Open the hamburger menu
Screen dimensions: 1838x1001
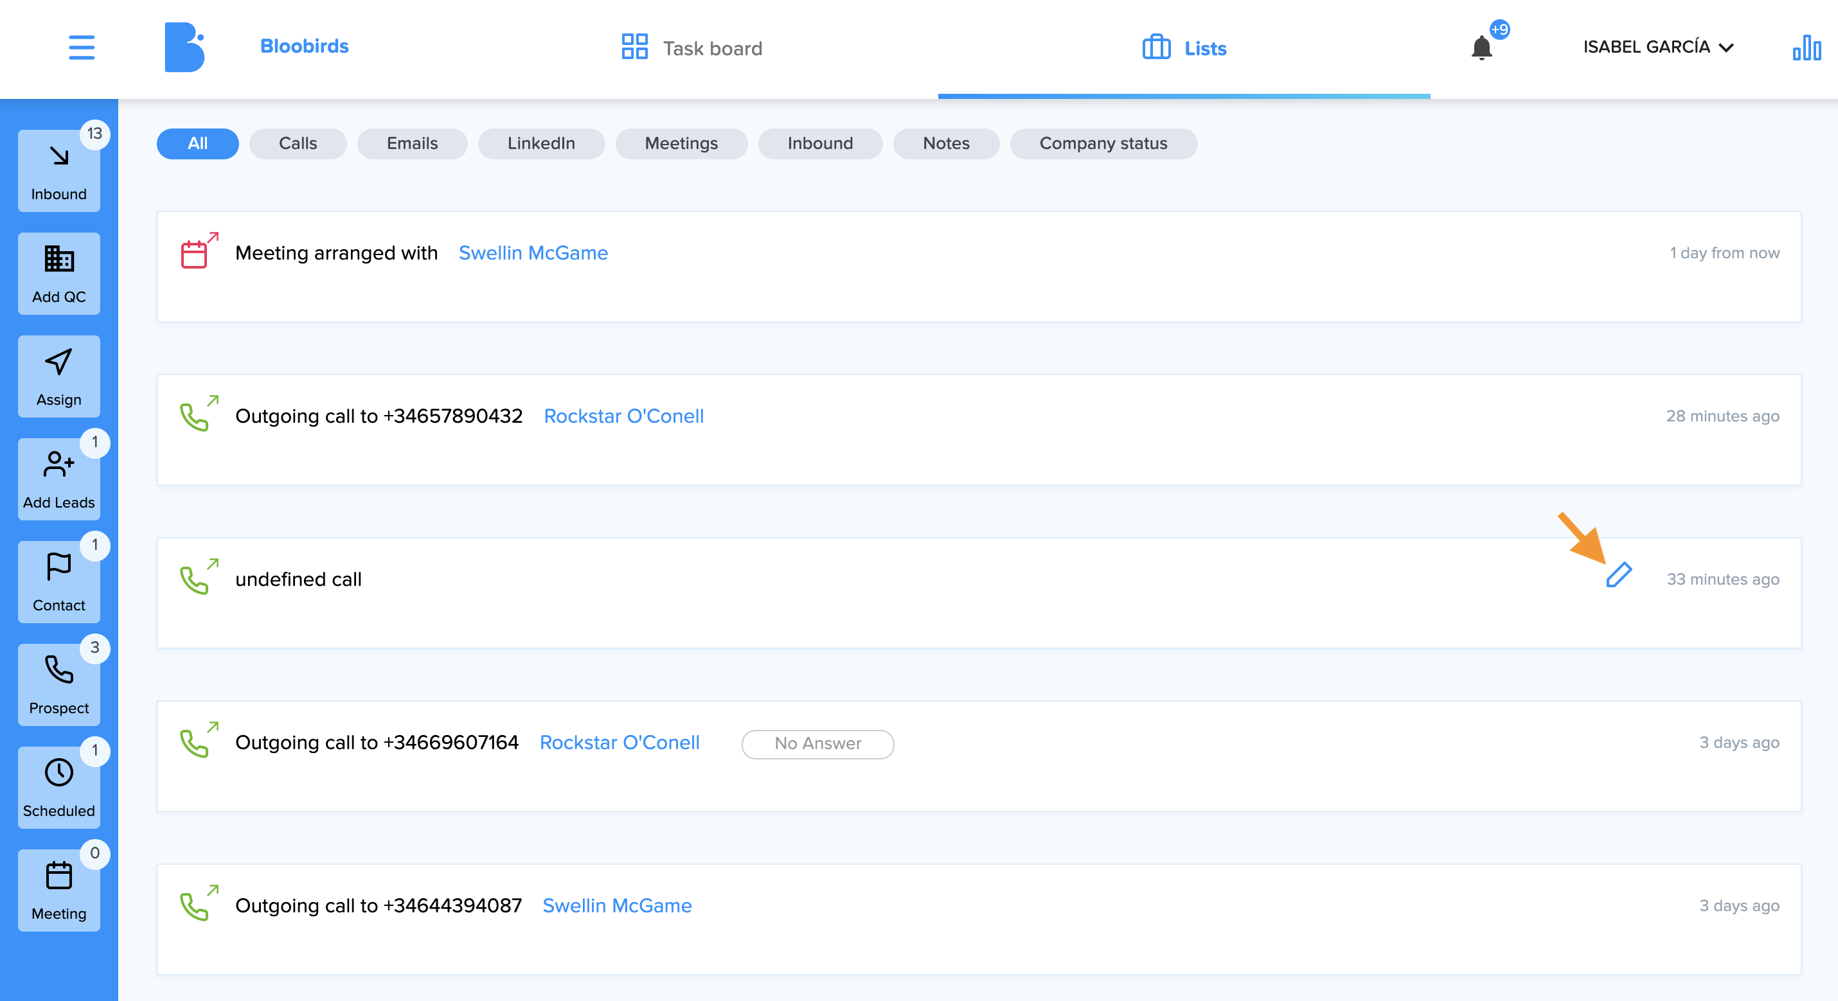[82, 48]
